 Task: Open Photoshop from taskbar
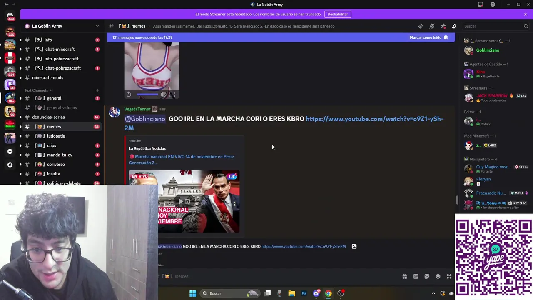point(304,293)
